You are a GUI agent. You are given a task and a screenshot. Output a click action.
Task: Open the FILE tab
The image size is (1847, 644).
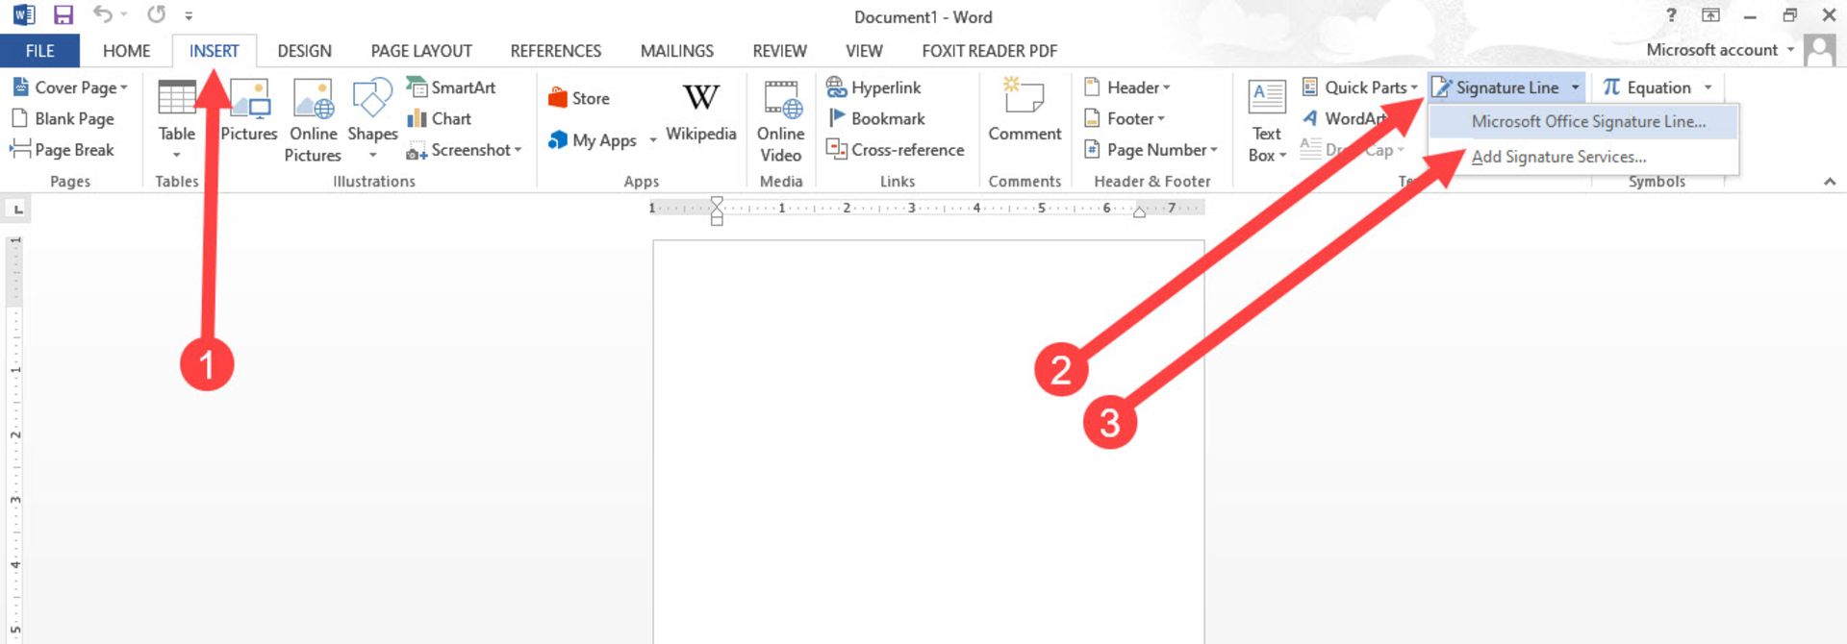click(39, 51)
